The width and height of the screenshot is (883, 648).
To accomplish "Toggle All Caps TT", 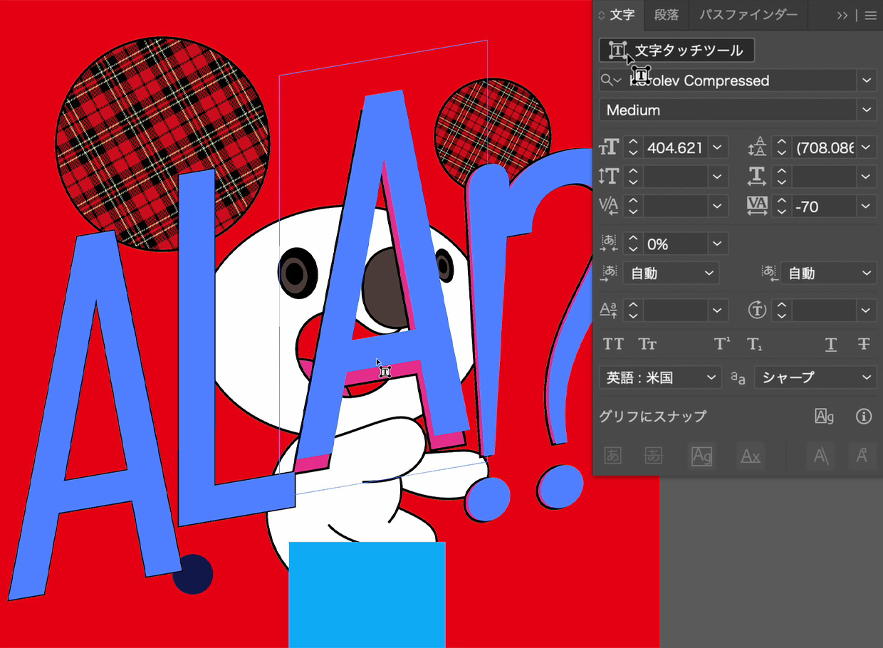I will (613, 345).
